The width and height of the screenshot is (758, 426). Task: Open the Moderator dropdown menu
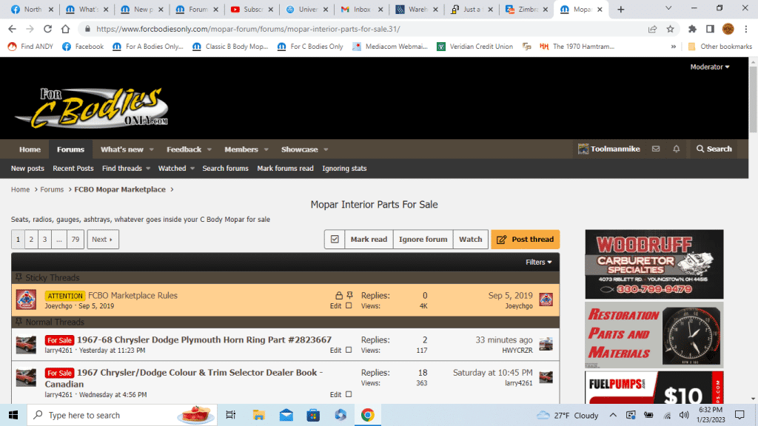tap(709, 67)
